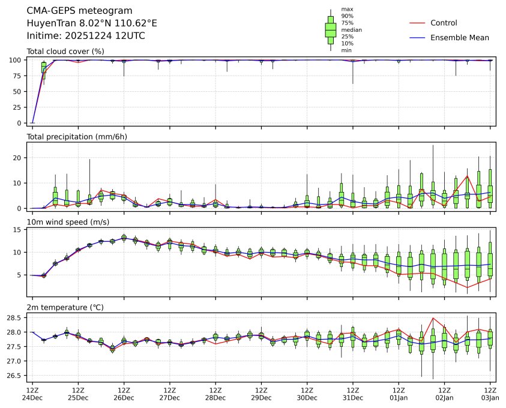Click the blue Ensemble Mean legend line
This screenshot has height=408, width=506.
coord(417,37)
